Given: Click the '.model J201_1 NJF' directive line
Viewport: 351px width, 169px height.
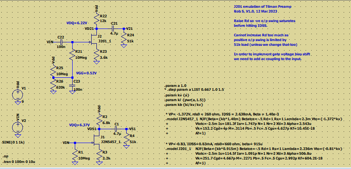Looking at the screenshot, I should [x=254, y=149].
